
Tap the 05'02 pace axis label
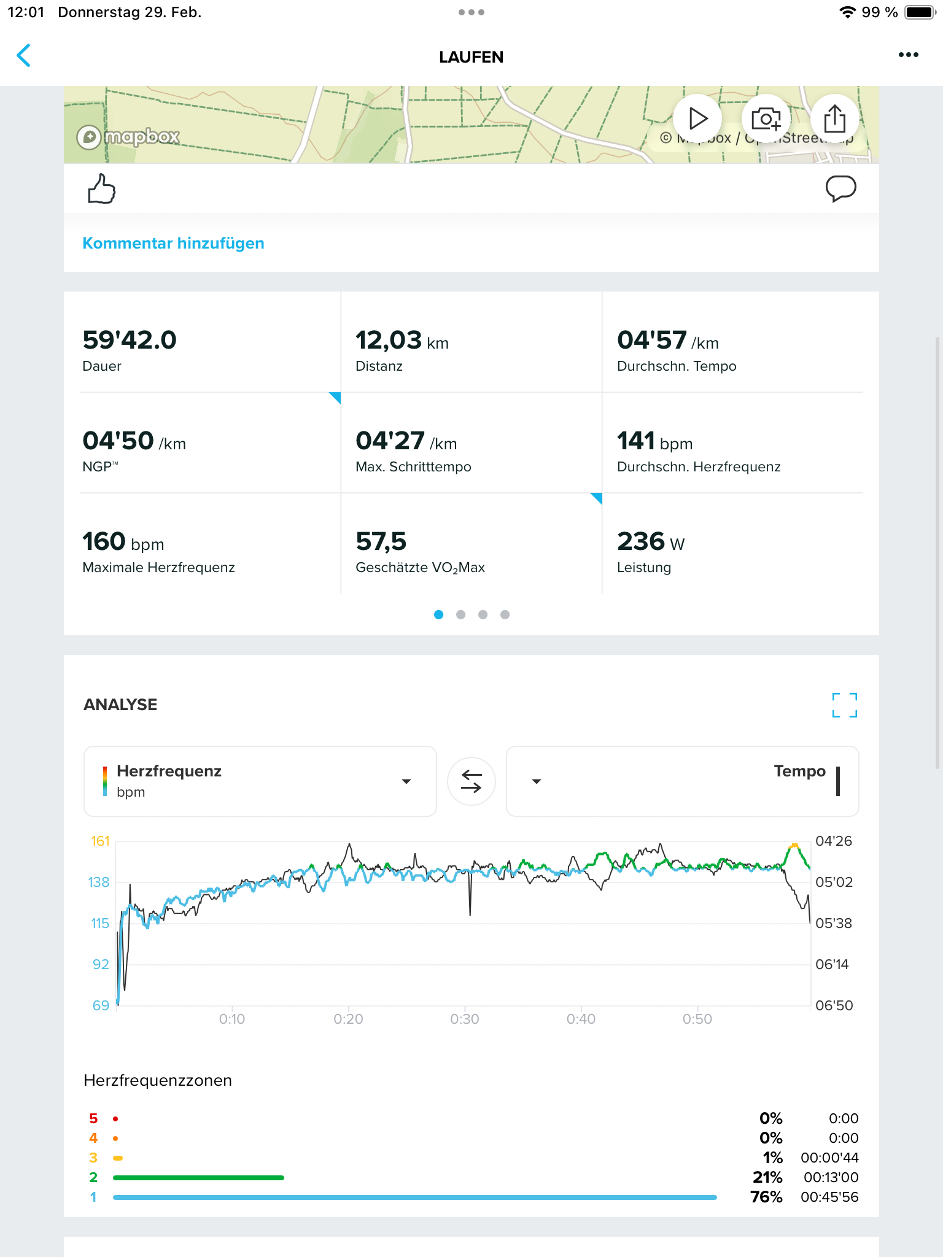coord(834,882)
